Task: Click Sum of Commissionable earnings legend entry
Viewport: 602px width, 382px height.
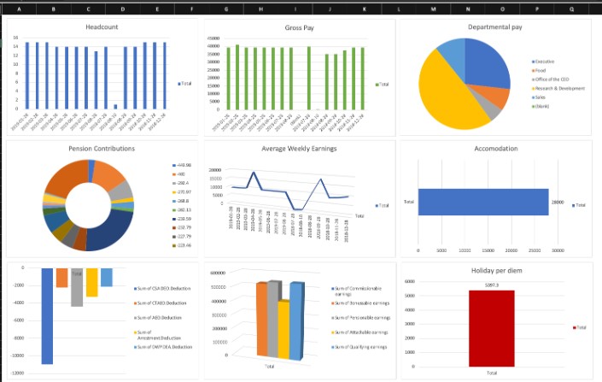Action: coord(359,290)
